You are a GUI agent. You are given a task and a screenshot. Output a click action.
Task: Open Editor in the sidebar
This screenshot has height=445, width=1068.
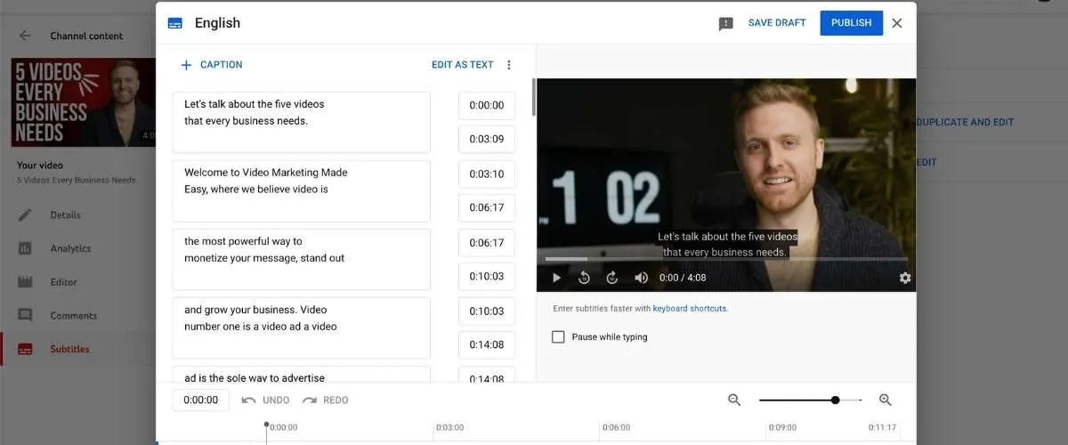[x=65, y=282]
